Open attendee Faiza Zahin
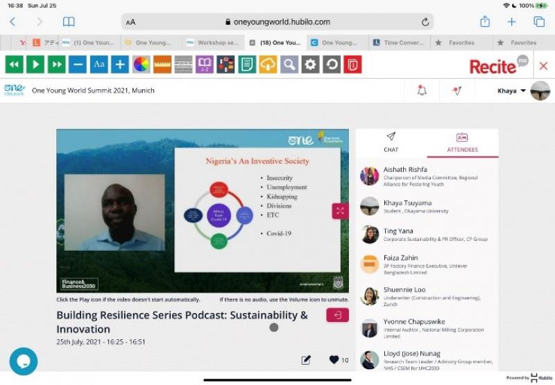555x385 pixels. pyautogui.click(x=427, y=265)
